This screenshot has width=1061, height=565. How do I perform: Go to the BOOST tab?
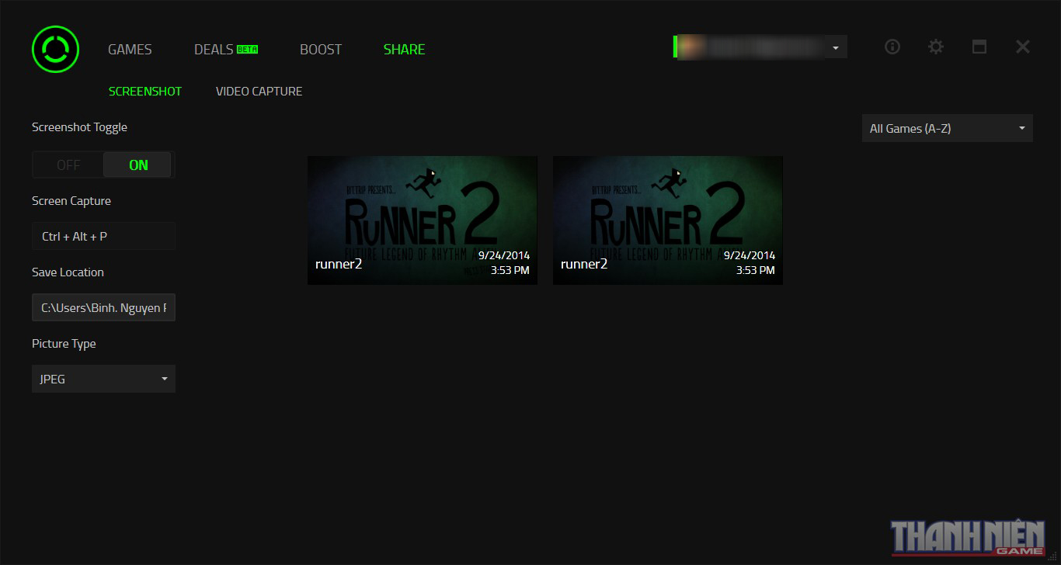coord(321,49)
